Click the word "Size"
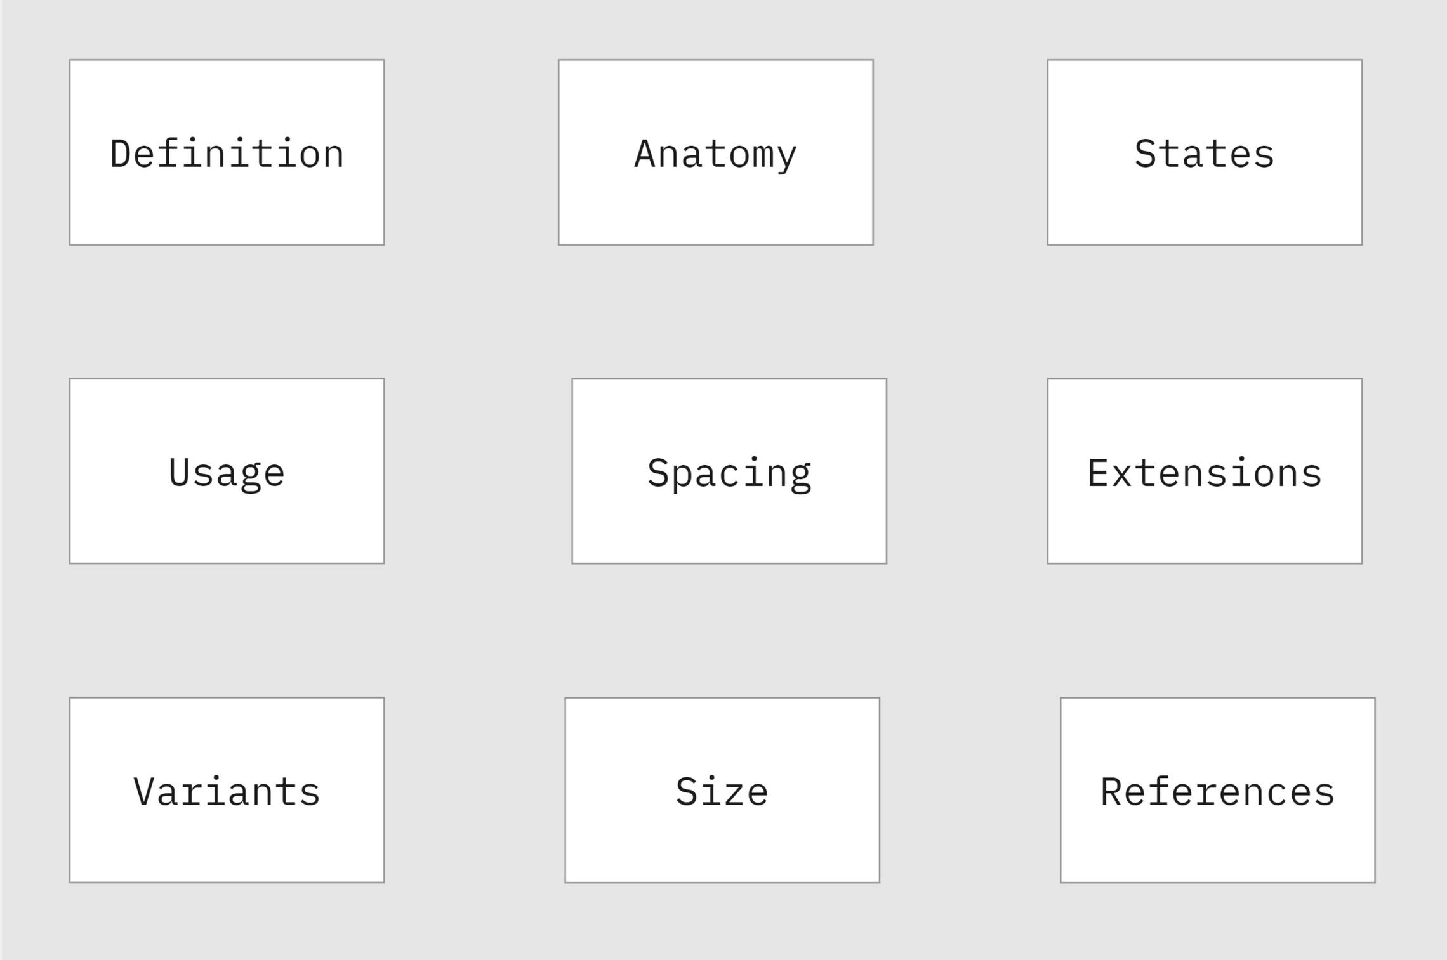This screenshot has width=1447, height=960. click(x=722, y=792)
